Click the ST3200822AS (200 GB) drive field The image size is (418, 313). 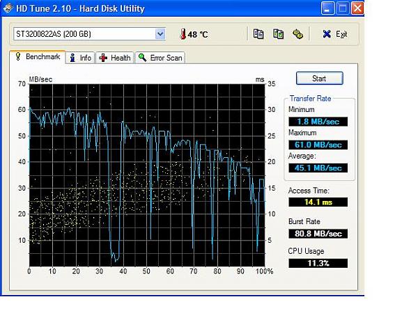tap(90, 34)
